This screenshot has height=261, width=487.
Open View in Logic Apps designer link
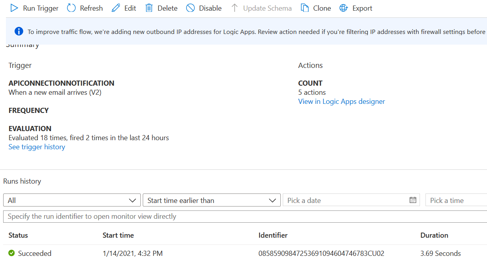[x=341, y=101]
